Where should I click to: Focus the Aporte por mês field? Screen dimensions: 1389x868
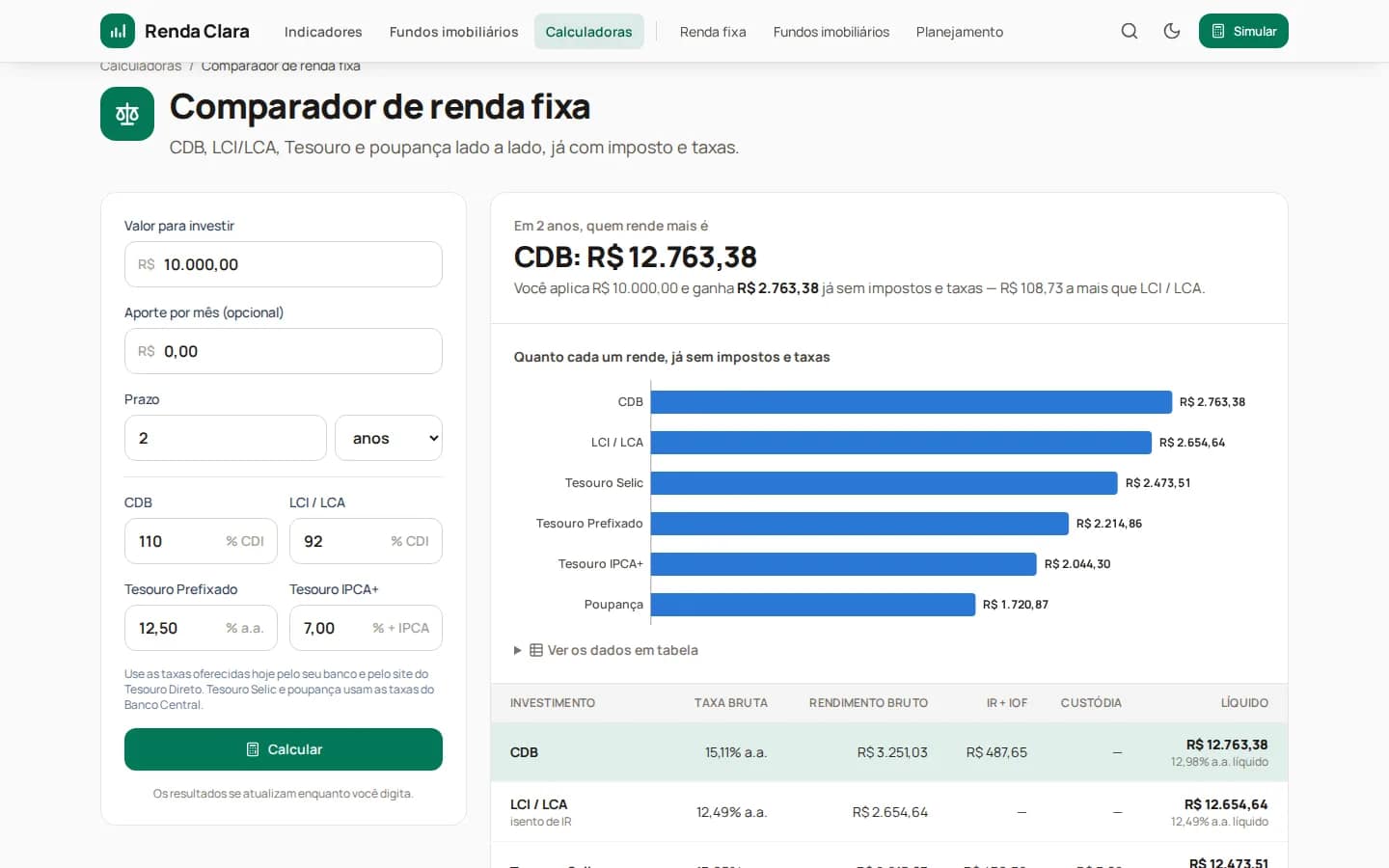[284, 351]
